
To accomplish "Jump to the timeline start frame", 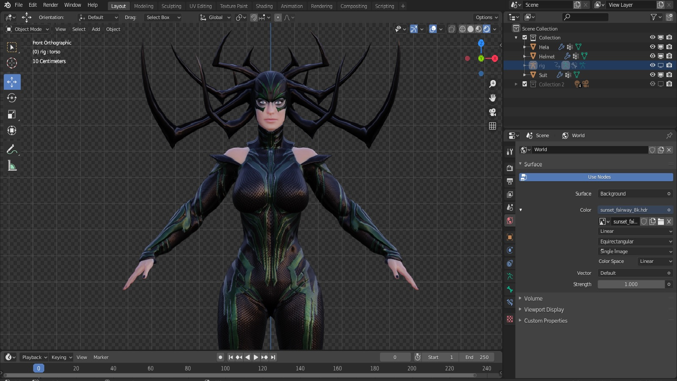I will (231, 357).
